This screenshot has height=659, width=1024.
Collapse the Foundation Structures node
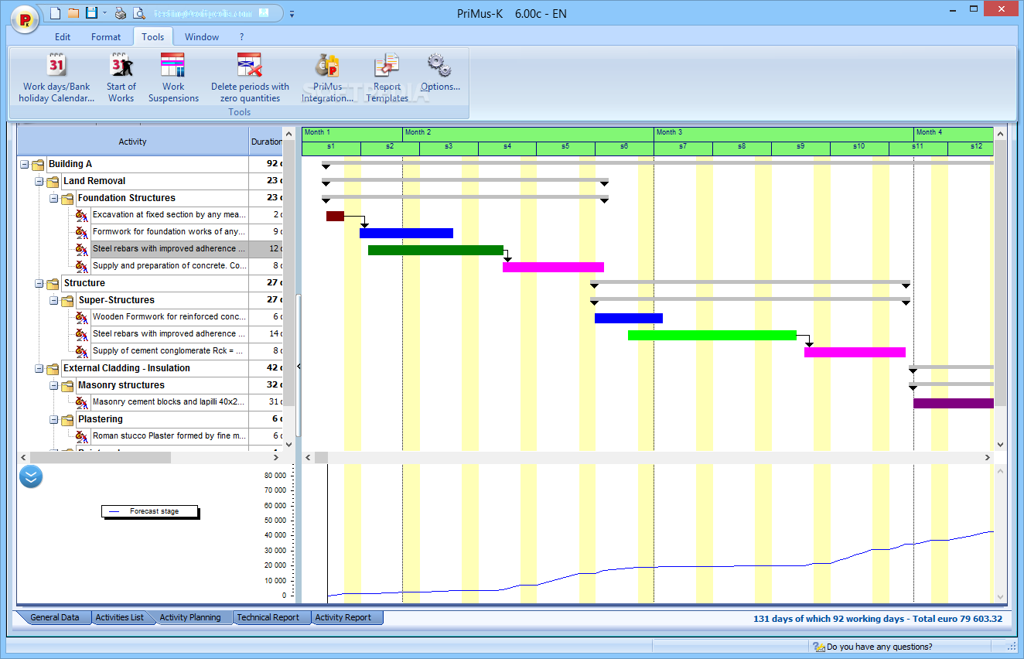[x=54, y=198]
